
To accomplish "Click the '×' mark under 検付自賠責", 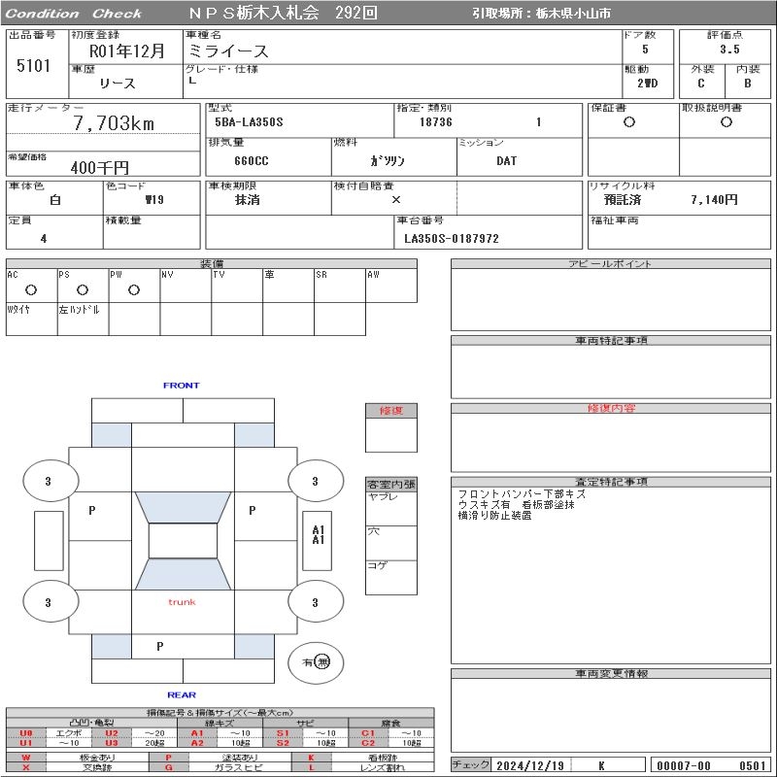I will tap(396, 200).
